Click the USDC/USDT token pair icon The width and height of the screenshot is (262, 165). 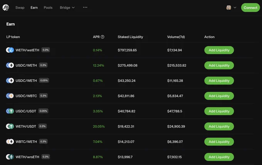click(x=10, y=111)
